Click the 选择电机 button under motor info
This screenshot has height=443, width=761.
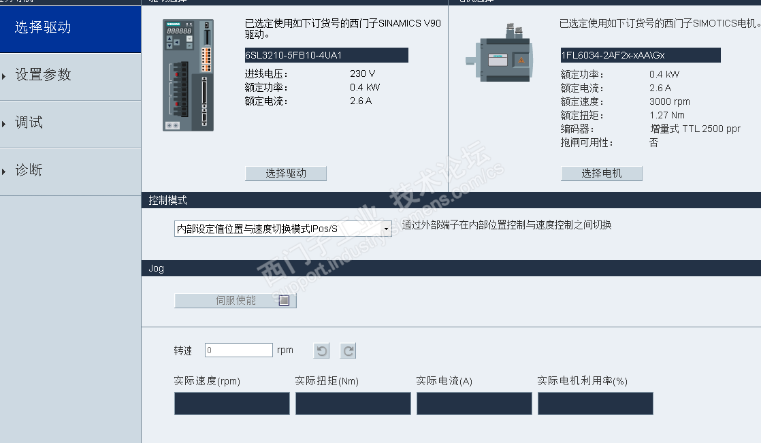point(601,174)
